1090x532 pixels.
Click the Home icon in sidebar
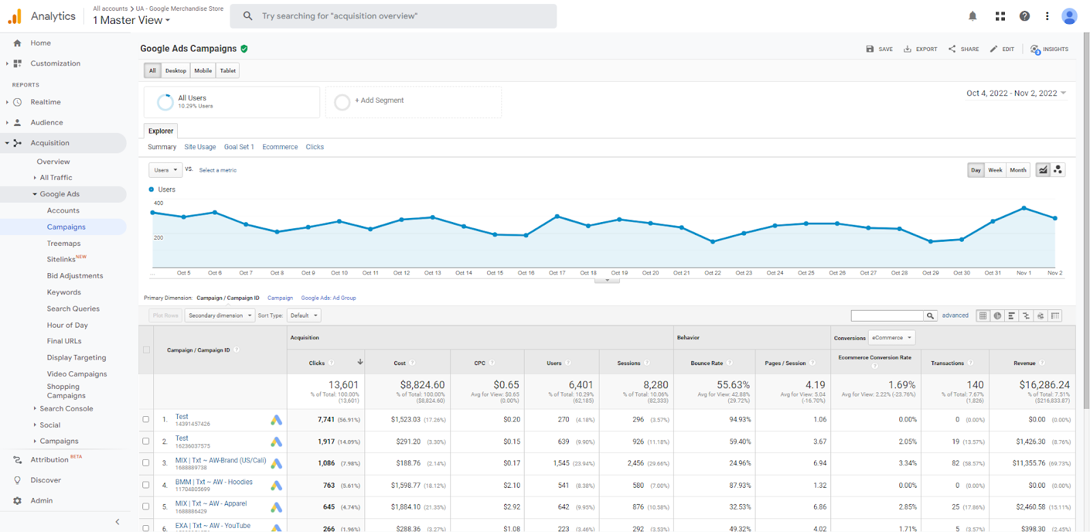[x=17, y=43]
